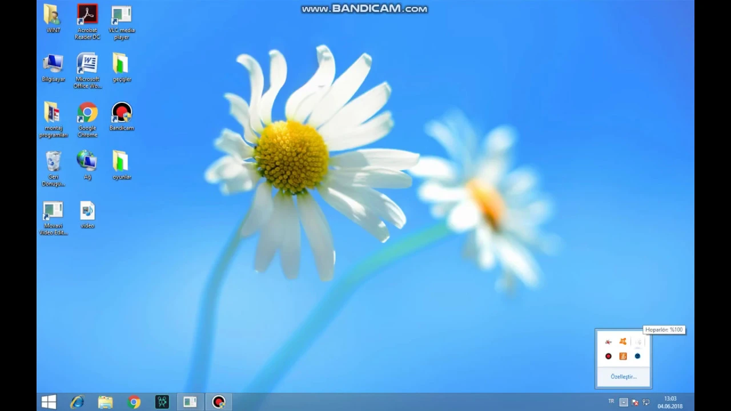Open Microsoft Office Word desktop shortcut
This screenshot has width=731, height=411.
87,71
